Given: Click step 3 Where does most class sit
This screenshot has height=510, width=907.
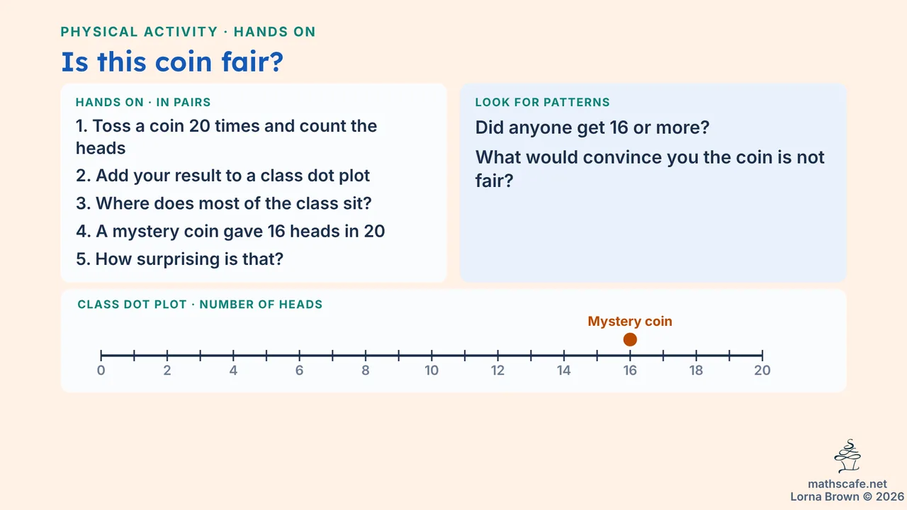Looking at the screenshot, I should (224, 203).
